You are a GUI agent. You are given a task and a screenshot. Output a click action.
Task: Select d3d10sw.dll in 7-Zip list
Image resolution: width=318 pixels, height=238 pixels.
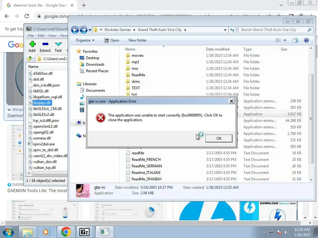43,73
